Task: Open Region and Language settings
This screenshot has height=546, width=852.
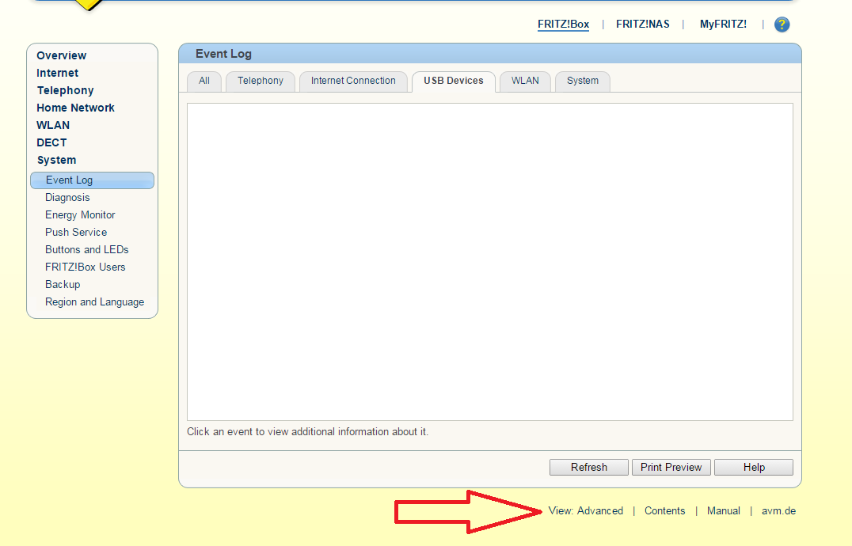Action: click(x=94, y=302)
